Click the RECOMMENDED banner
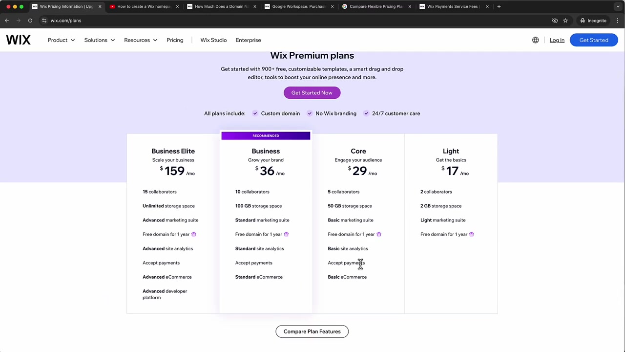Viewport: 625px width, 352px height. 266,135
